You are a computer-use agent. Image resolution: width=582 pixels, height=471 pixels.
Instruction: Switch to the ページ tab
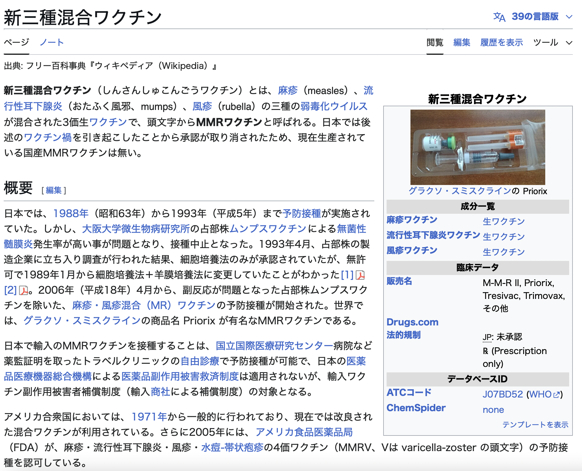17,42
